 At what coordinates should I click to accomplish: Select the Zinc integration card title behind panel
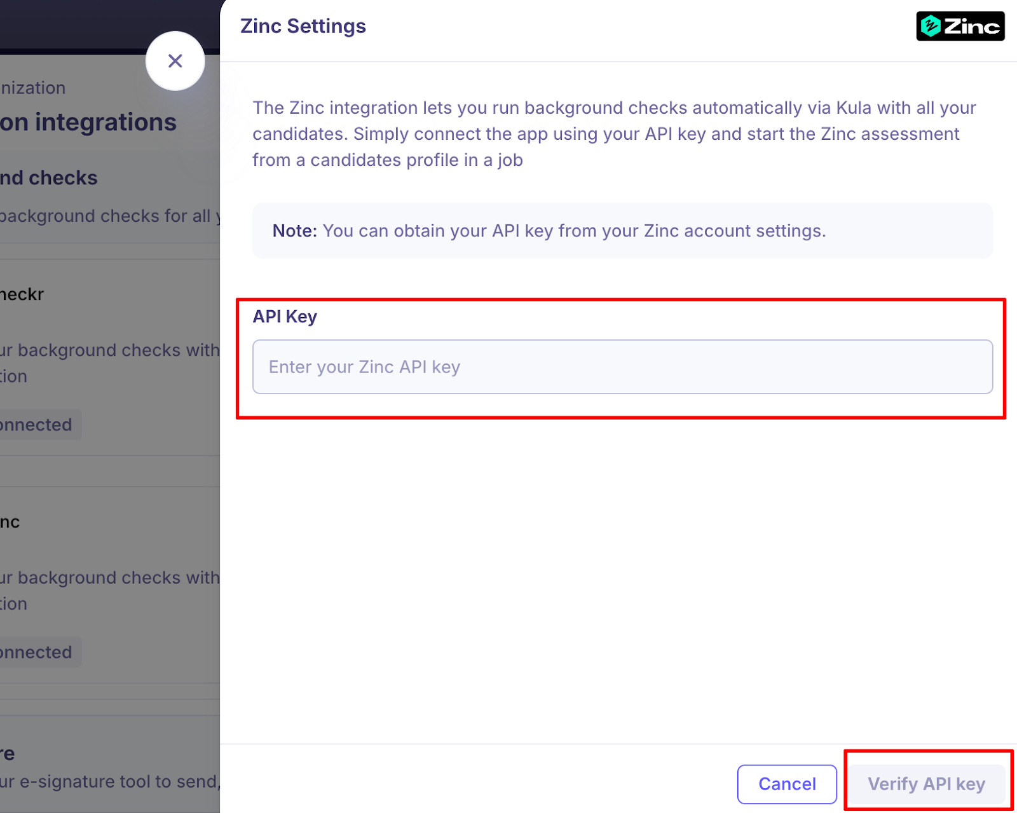coord(10,522)
